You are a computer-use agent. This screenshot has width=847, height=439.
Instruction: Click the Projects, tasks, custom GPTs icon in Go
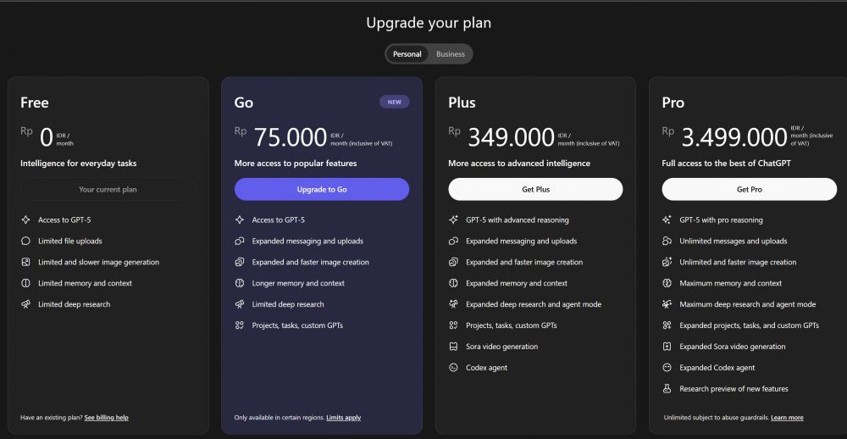pos(240,325)
